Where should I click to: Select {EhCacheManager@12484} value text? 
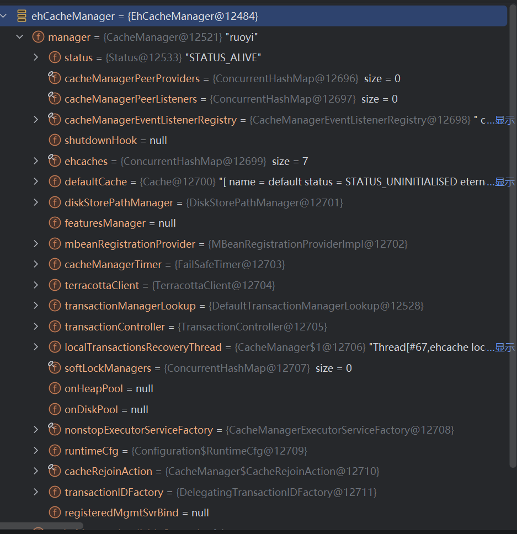pyautogui.click(x=193, y=16)
